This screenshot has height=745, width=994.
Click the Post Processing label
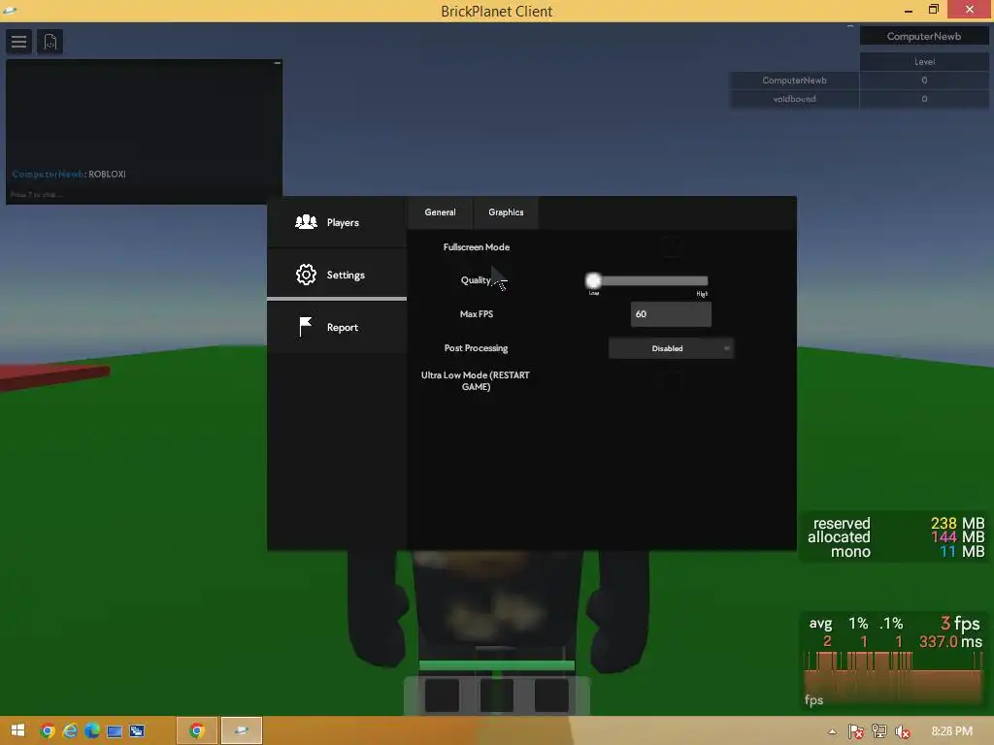tap(476, 348)
